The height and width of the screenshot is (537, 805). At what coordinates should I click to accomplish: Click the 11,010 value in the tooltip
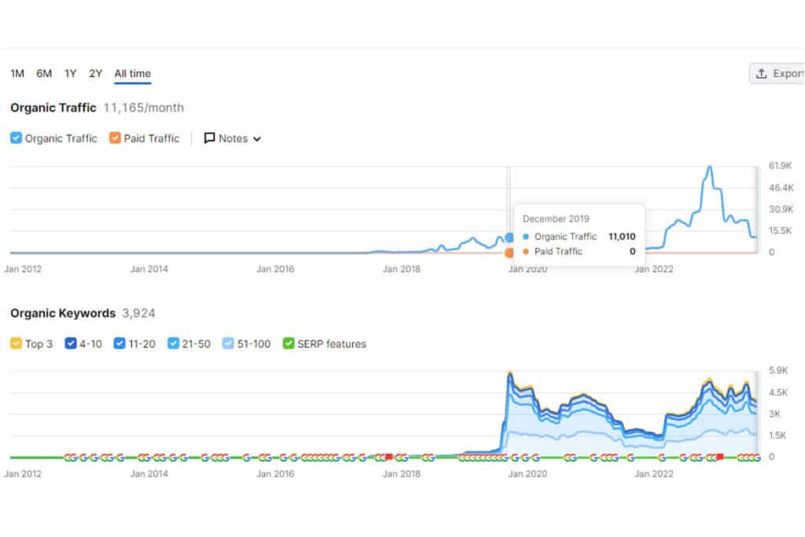click(622, 237)
